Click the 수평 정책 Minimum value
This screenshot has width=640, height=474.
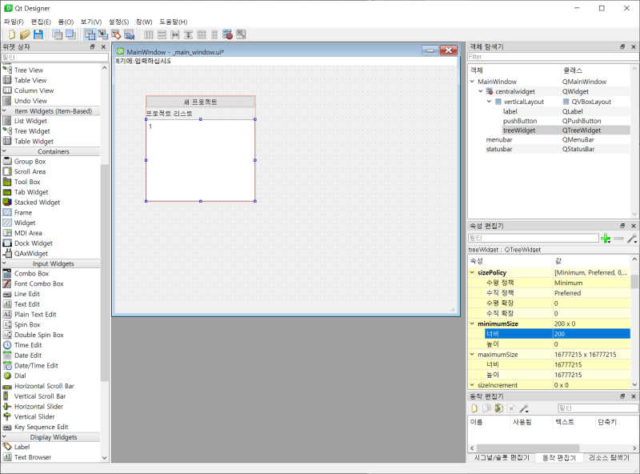pos(592,283)
